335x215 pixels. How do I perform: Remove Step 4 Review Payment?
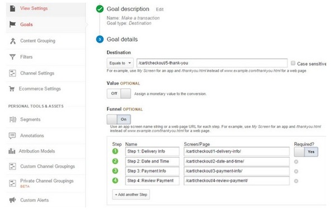pos(296,181)
